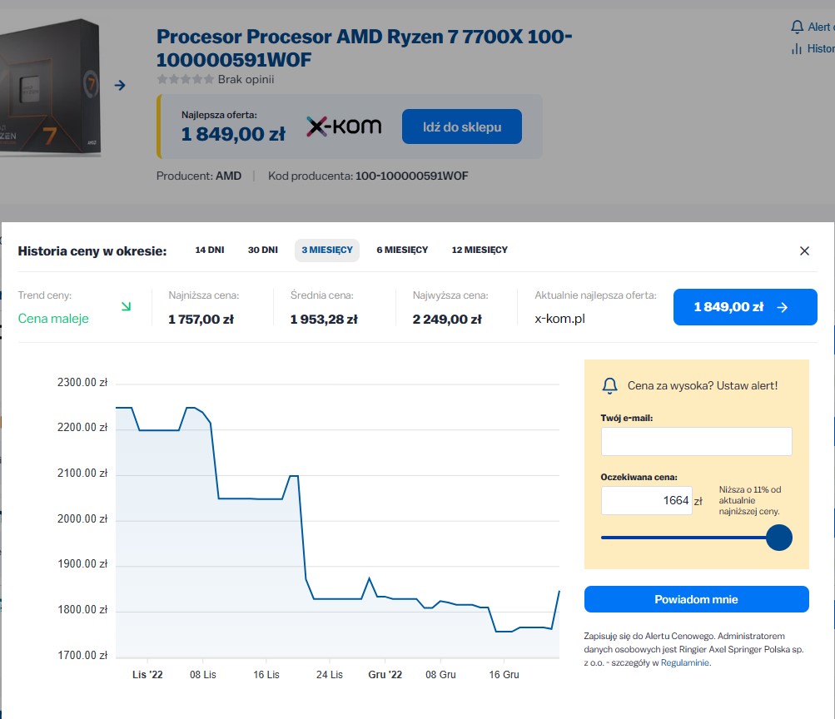The height and width of the screenshot is (719, 835).
Task: Click the Producent: AMD label
Action: pyautogui.click(x=199, y=176)
